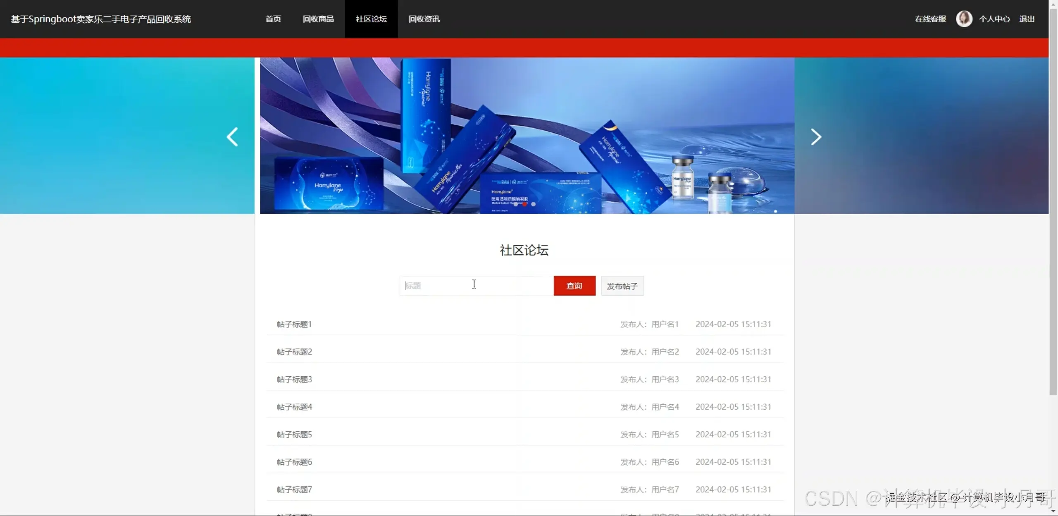
Task: Click the 发布帖子 button
Action: point(622,286)
